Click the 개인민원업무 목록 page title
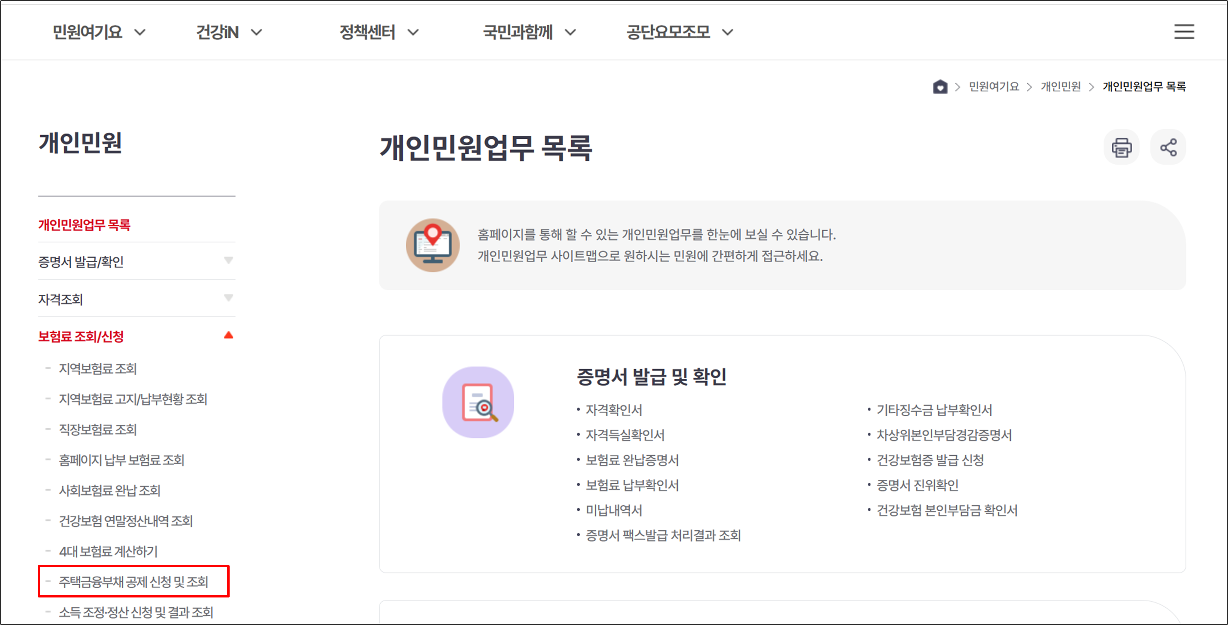This screenshot has width=1228, height=625. 486,148
